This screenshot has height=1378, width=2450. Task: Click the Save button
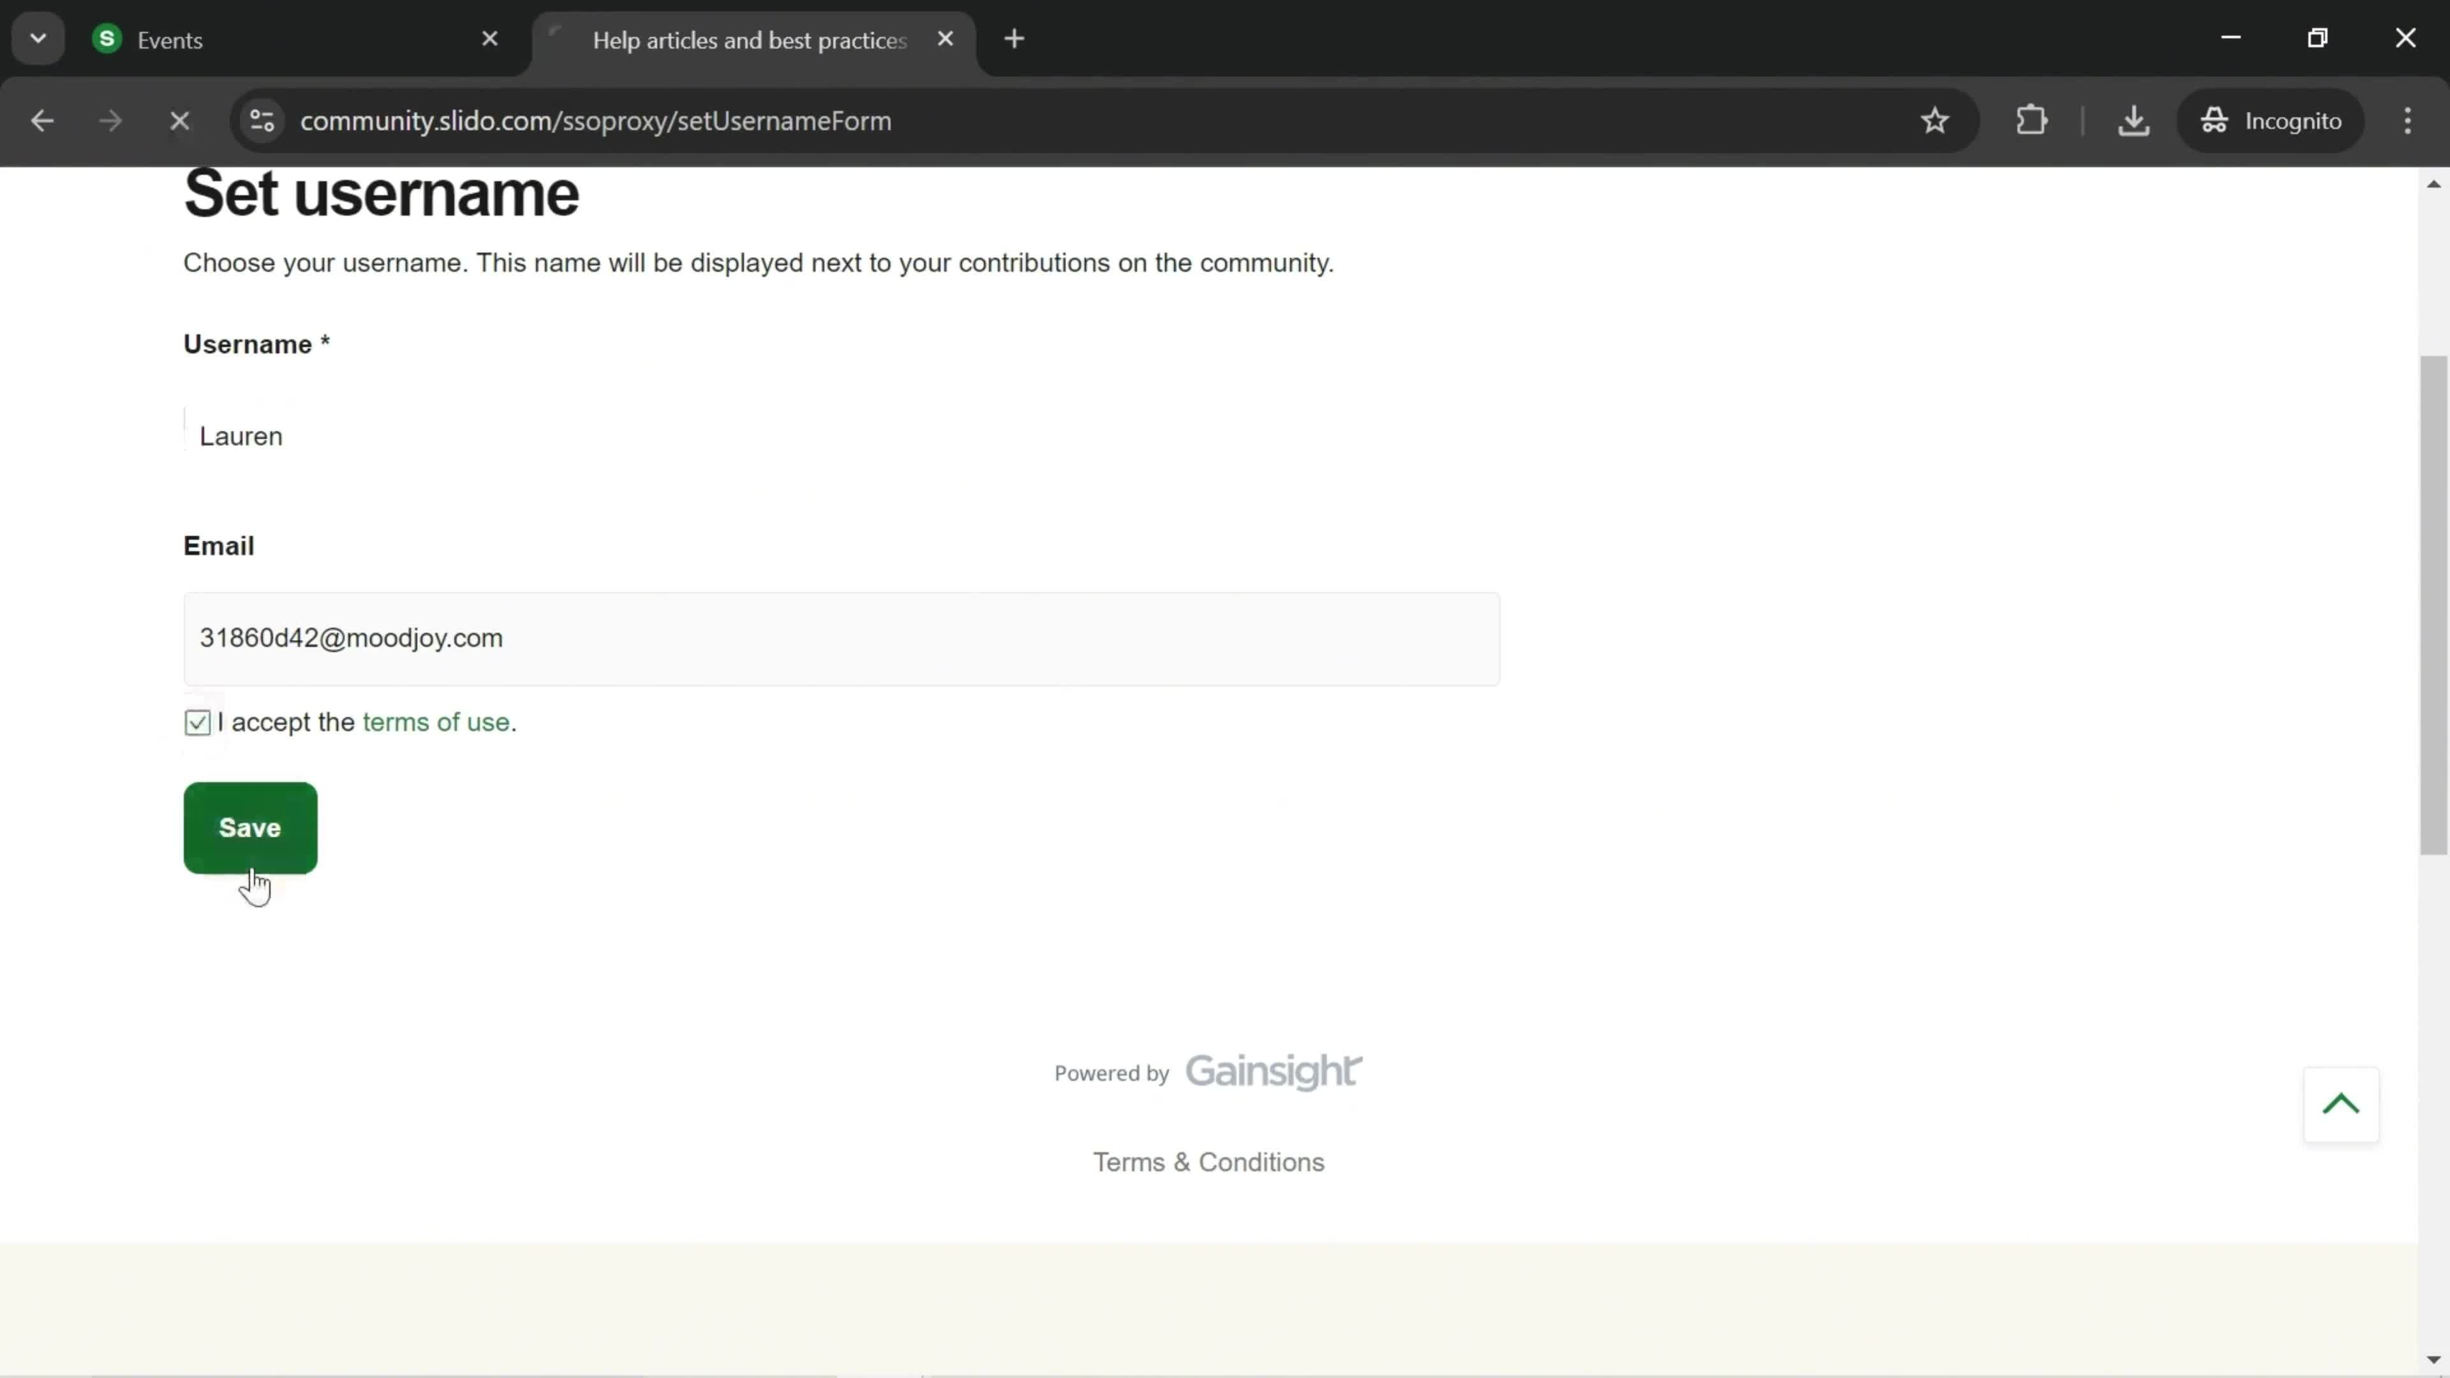[x=250, y=827]
